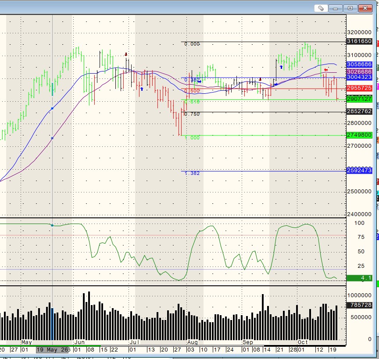Select the blue right arrow signal in August

coord(200,82)
